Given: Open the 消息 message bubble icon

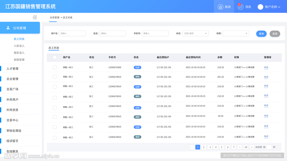Looking at the screenshot, I should pyautogui.click(x=240, y=7).
